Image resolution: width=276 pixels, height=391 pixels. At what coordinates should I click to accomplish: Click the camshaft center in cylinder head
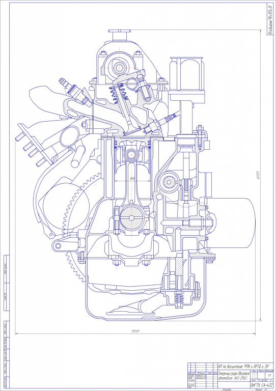[119, 67]
